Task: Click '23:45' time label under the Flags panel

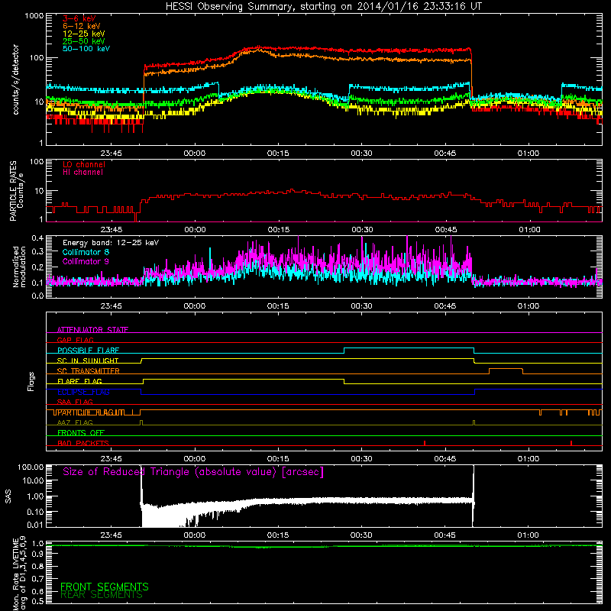Action: click(111, 459)
